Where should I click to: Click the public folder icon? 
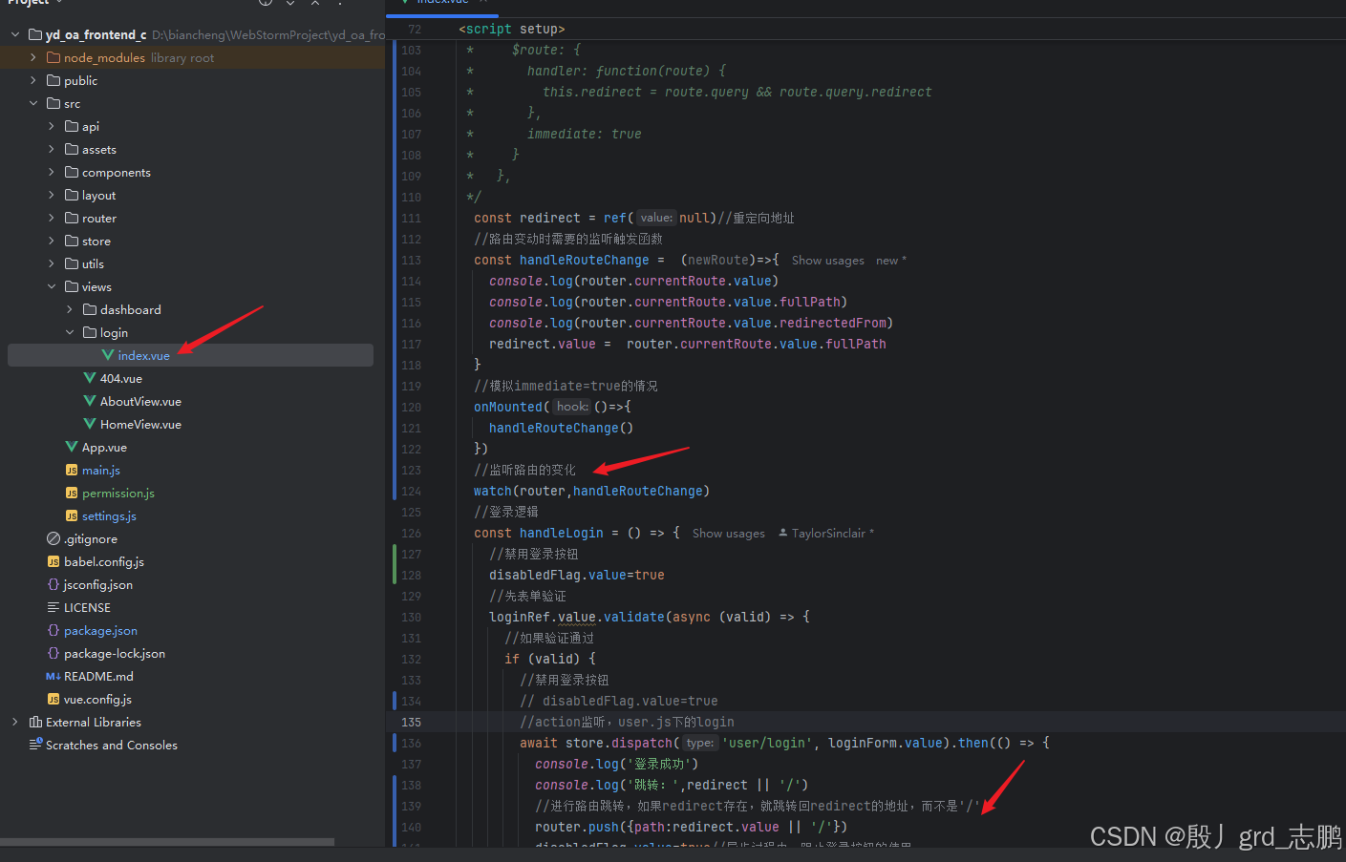[53, 81]
